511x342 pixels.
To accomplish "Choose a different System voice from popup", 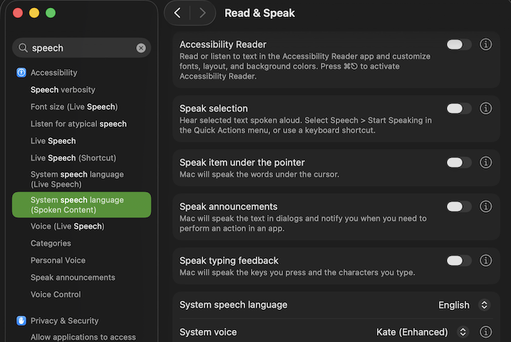I will (x=422, y=332).
